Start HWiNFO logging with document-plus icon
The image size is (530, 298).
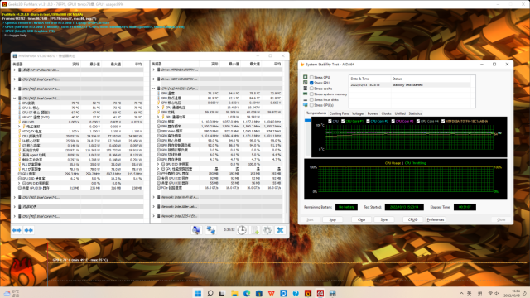coord(255,230)
